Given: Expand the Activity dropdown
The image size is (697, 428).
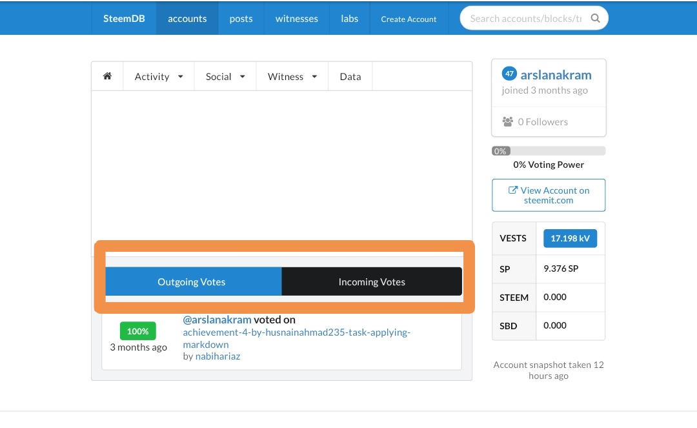Looking at the screenshot, I should pos(159,76).
